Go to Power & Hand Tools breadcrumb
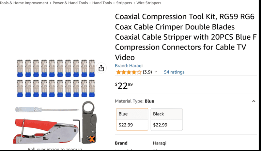The height and width of the screenshot is (151, 261). [x=70, y=3]
